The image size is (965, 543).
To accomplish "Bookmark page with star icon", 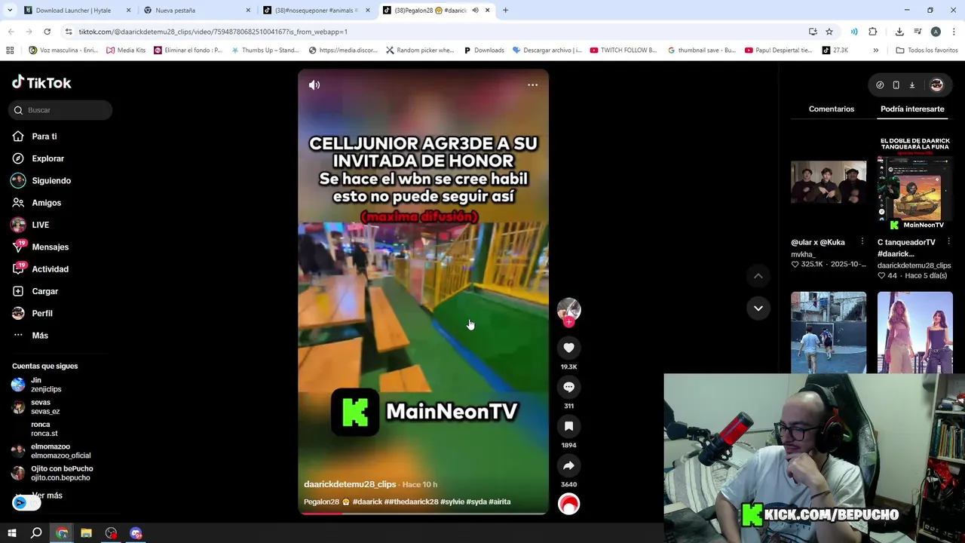I will [x=829, y=32].
